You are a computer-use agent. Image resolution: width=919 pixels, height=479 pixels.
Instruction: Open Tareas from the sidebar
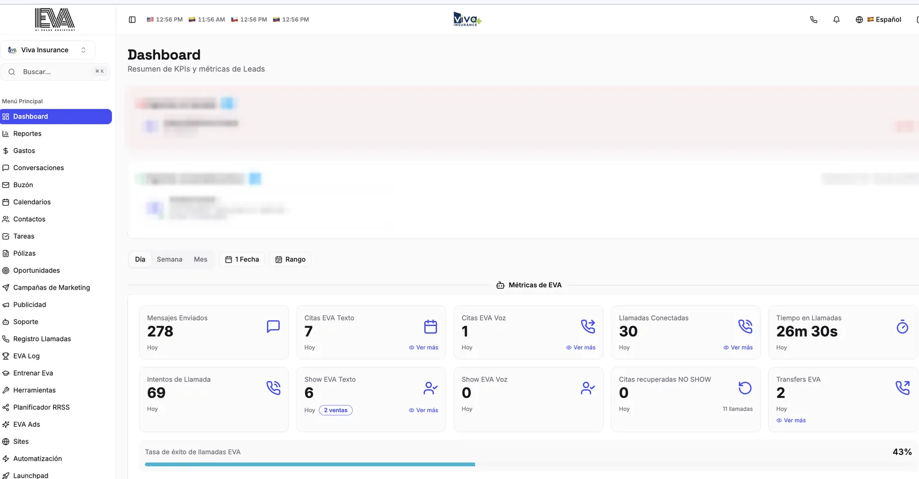(56, 236)
